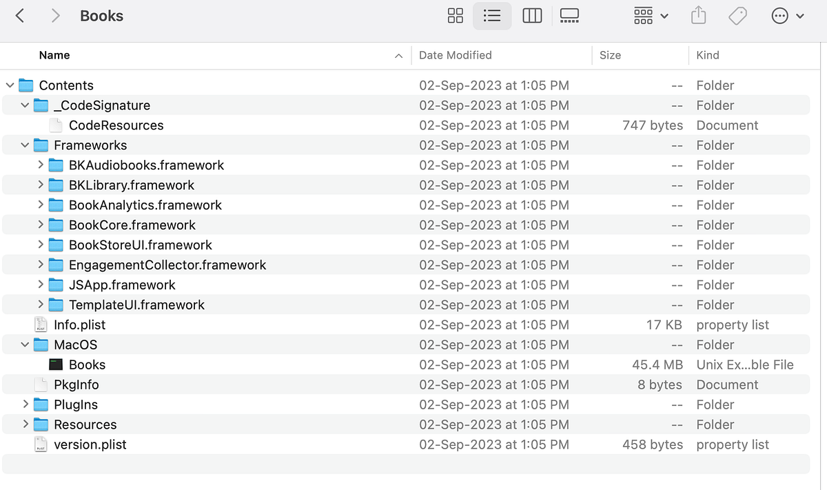Switch to gallery view
Screen dimensions: 827x490
[x=570, y=16]
